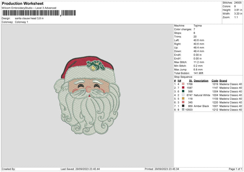Click the red swatch for code 1147

(x=183, y=88)
